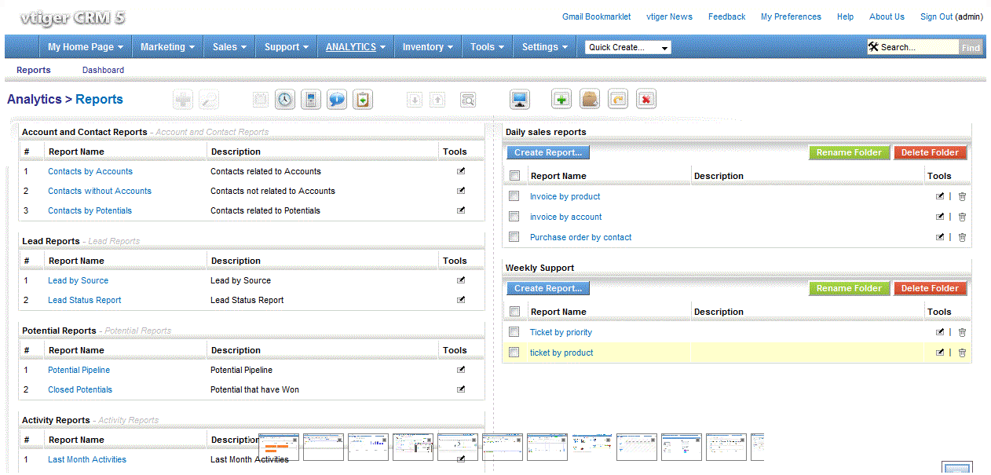Open the 'Lead Status Report' link

pos(85,300)
